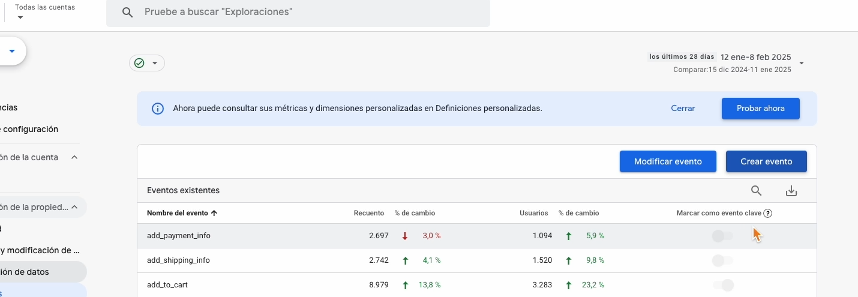Click the Crear evento button

pos(766,161)
